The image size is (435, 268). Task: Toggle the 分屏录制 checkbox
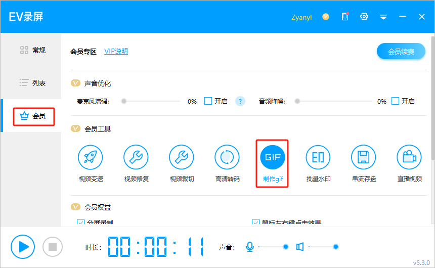point(80,222)
